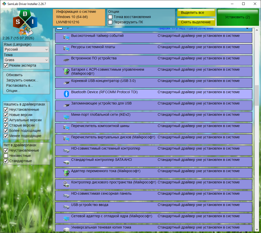Toggle the Новые версии filter
This screenshot has width=261, height=233.
pyautogui.click(x=6, y=115)
